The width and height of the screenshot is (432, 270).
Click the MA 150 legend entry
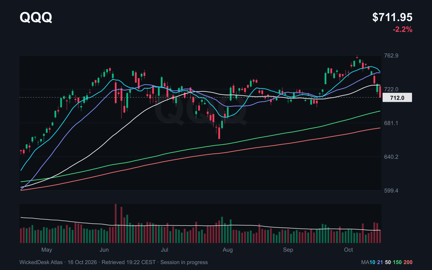click(x=397, y=262)
